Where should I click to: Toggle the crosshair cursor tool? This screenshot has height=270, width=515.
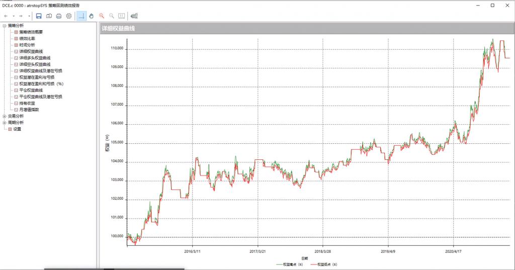point(81,16)
